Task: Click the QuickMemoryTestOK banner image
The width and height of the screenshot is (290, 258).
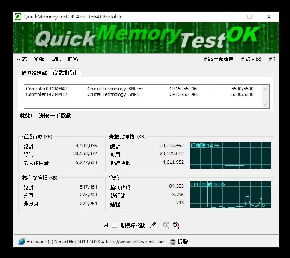Action: (x=146, y=38)
